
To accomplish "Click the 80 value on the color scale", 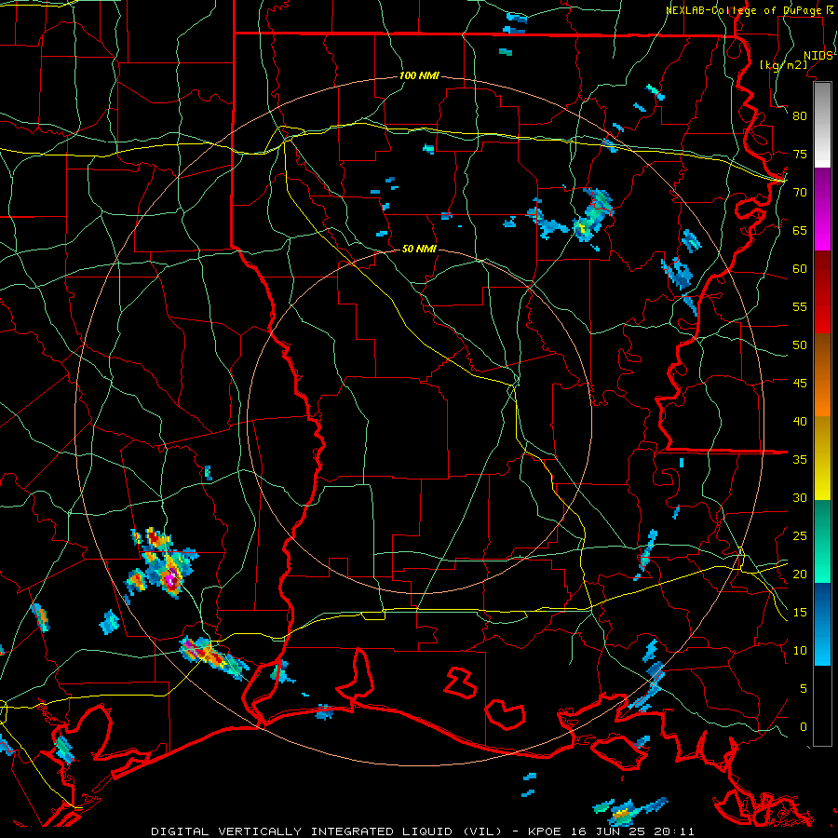I will pos(800,116).
